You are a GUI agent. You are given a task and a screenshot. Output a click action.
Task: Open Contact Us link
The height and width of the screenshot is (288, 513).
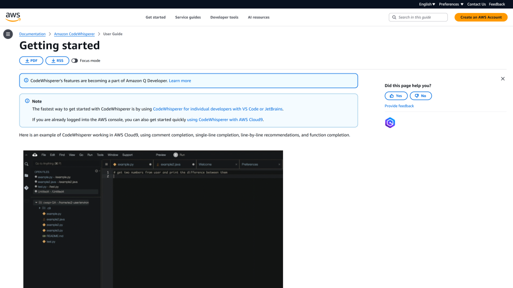pyautogui.click(x=476, y=4)
